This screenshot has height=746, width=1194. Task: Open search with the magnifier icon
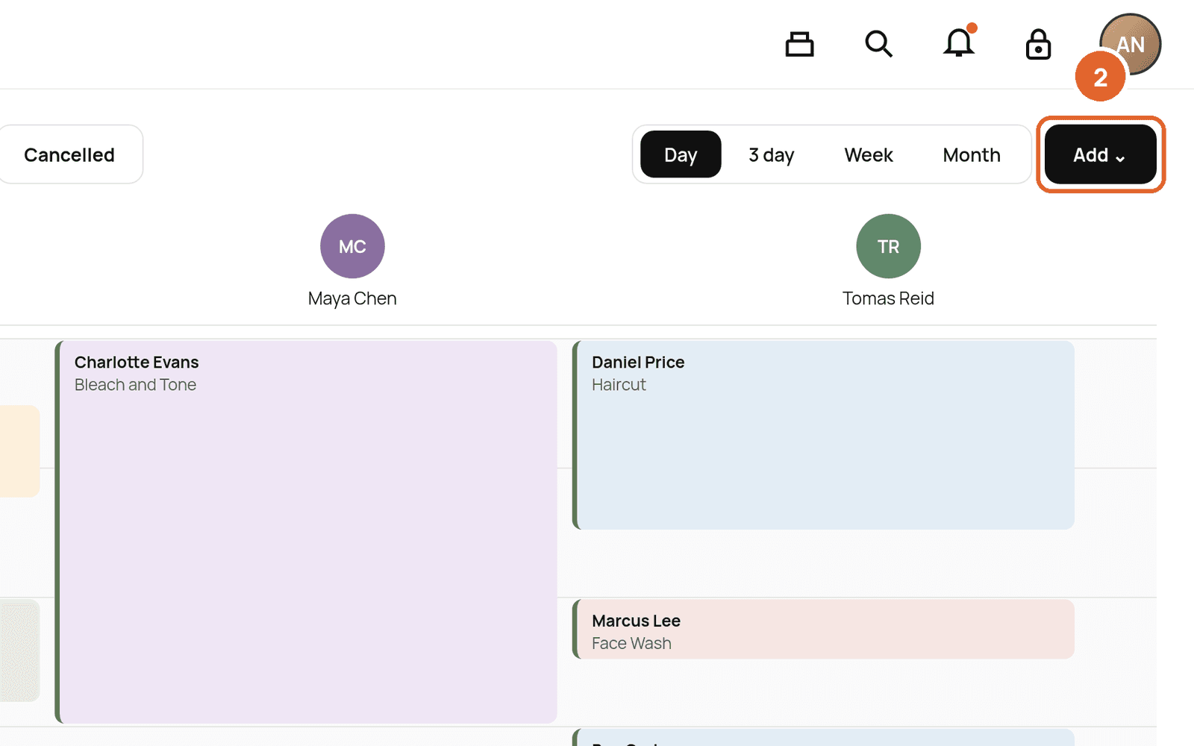[x=878, y=44]
